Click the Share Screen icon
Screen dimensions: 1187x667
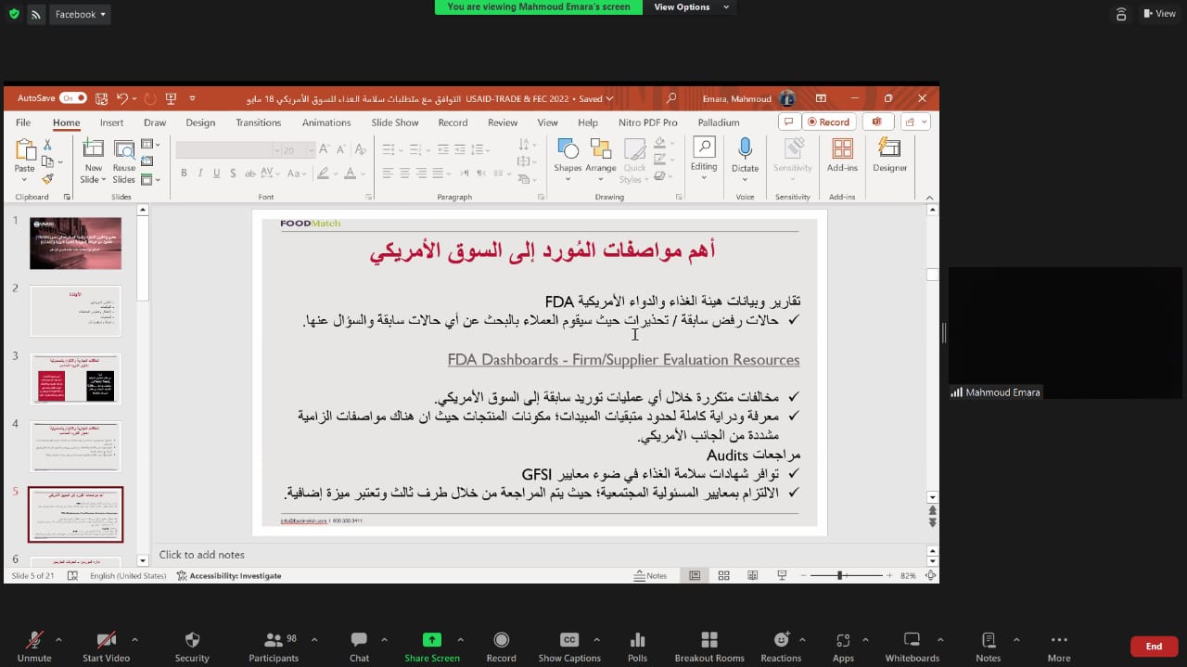(x=431, y=640)
